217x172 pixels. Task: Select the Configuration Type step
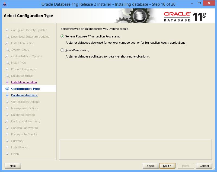click(25, 89)
